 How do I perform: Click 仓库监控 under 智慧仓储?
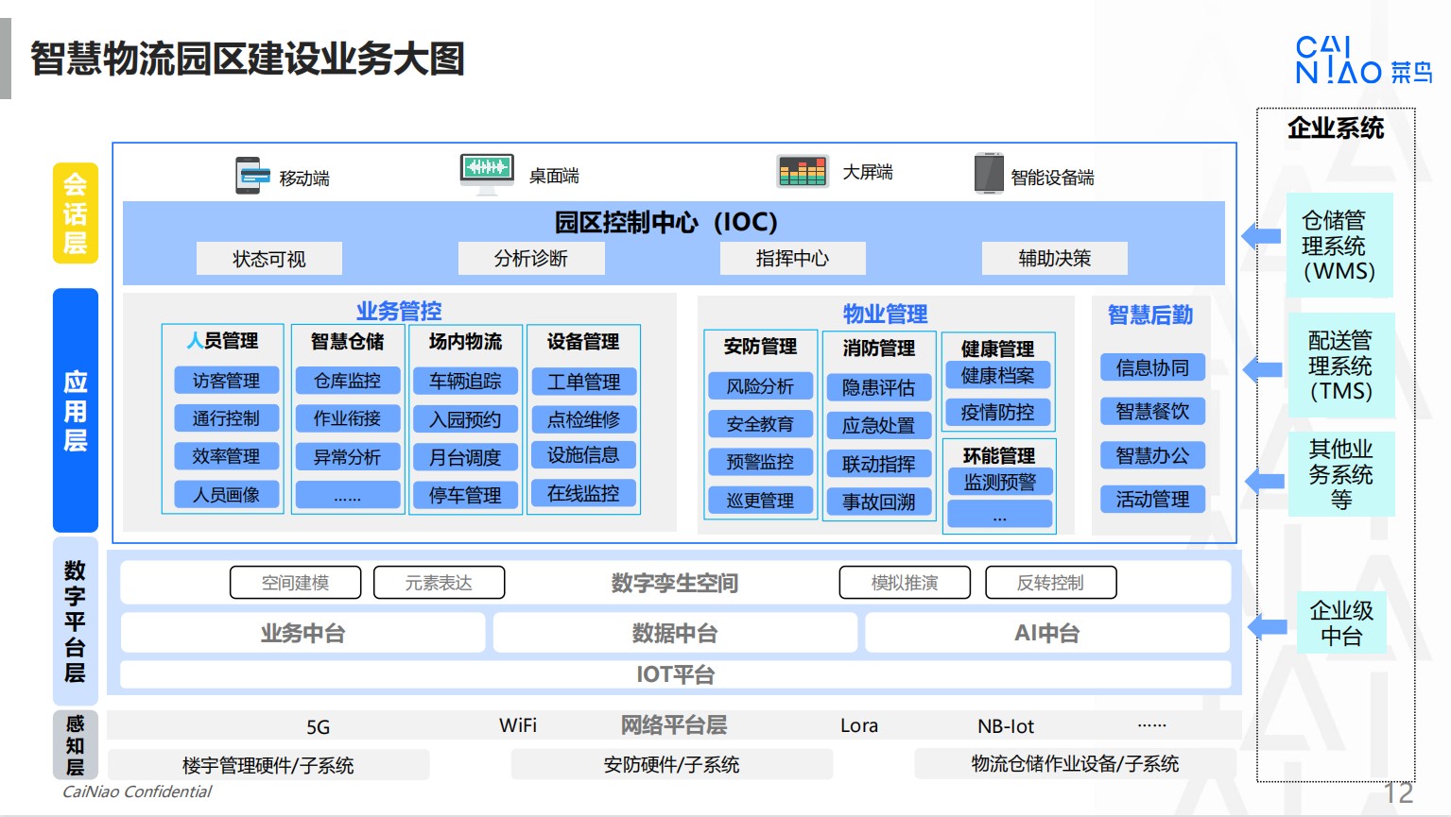[x=347, y=381]
